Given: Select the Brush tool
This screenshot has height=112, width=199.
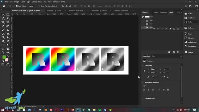Looking at the screenshot, I should point(3,30).
